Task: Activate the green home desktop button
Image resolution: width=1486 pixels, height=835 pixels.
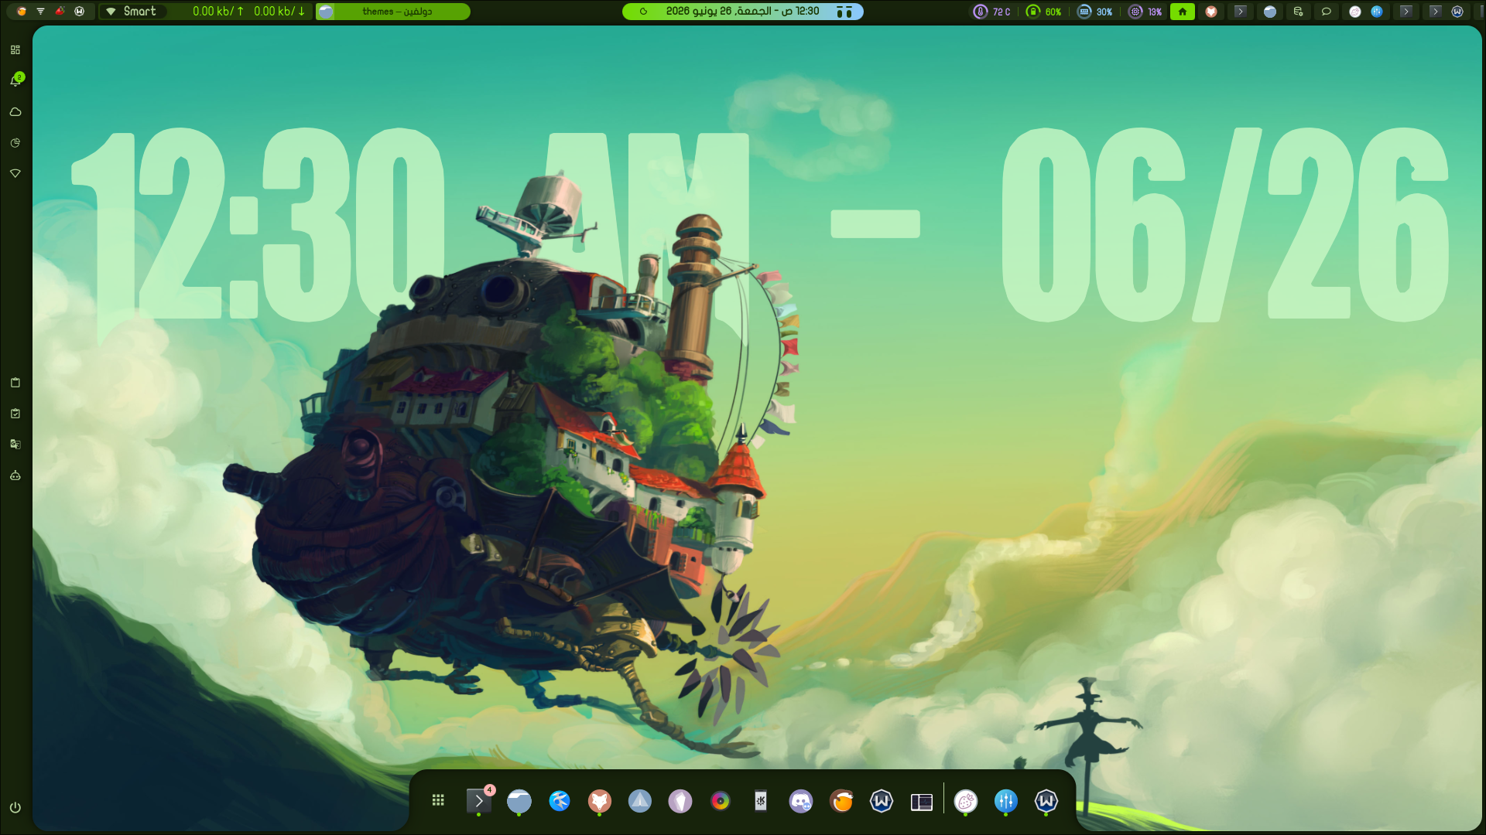Action: pos(1183,12)
